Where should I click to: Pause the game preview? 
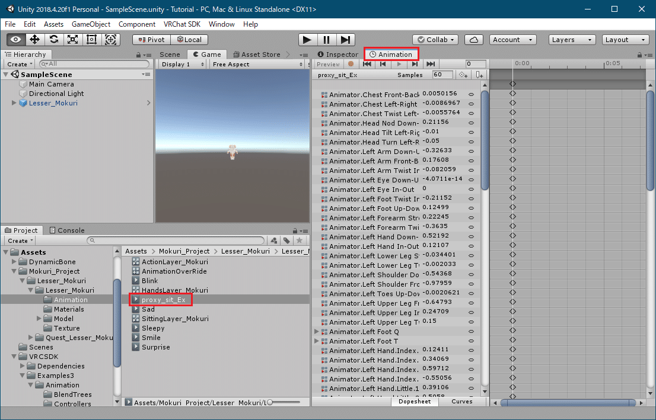(326, 40)
